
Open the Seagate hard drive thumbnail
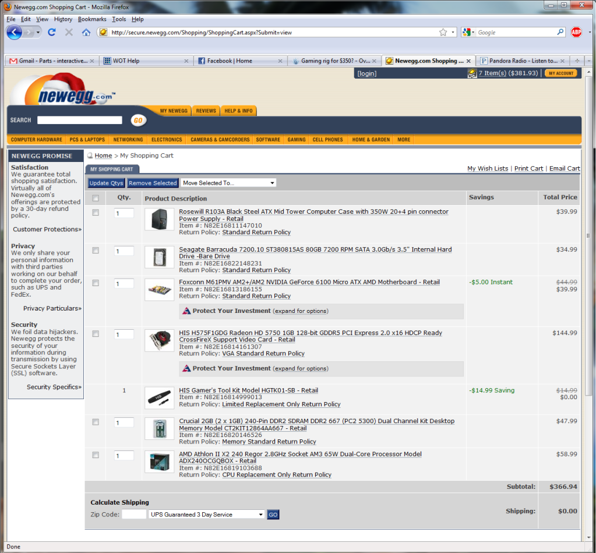[x=159, y=258]
